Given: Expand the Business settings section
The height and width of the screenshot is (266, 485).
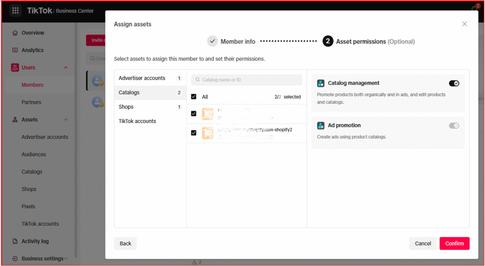Looking at the screenshot, I should (66, 259).
